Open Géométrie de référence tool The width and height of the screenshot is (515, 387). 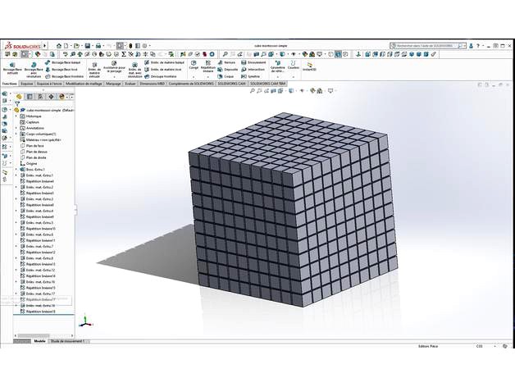point(277,66)
